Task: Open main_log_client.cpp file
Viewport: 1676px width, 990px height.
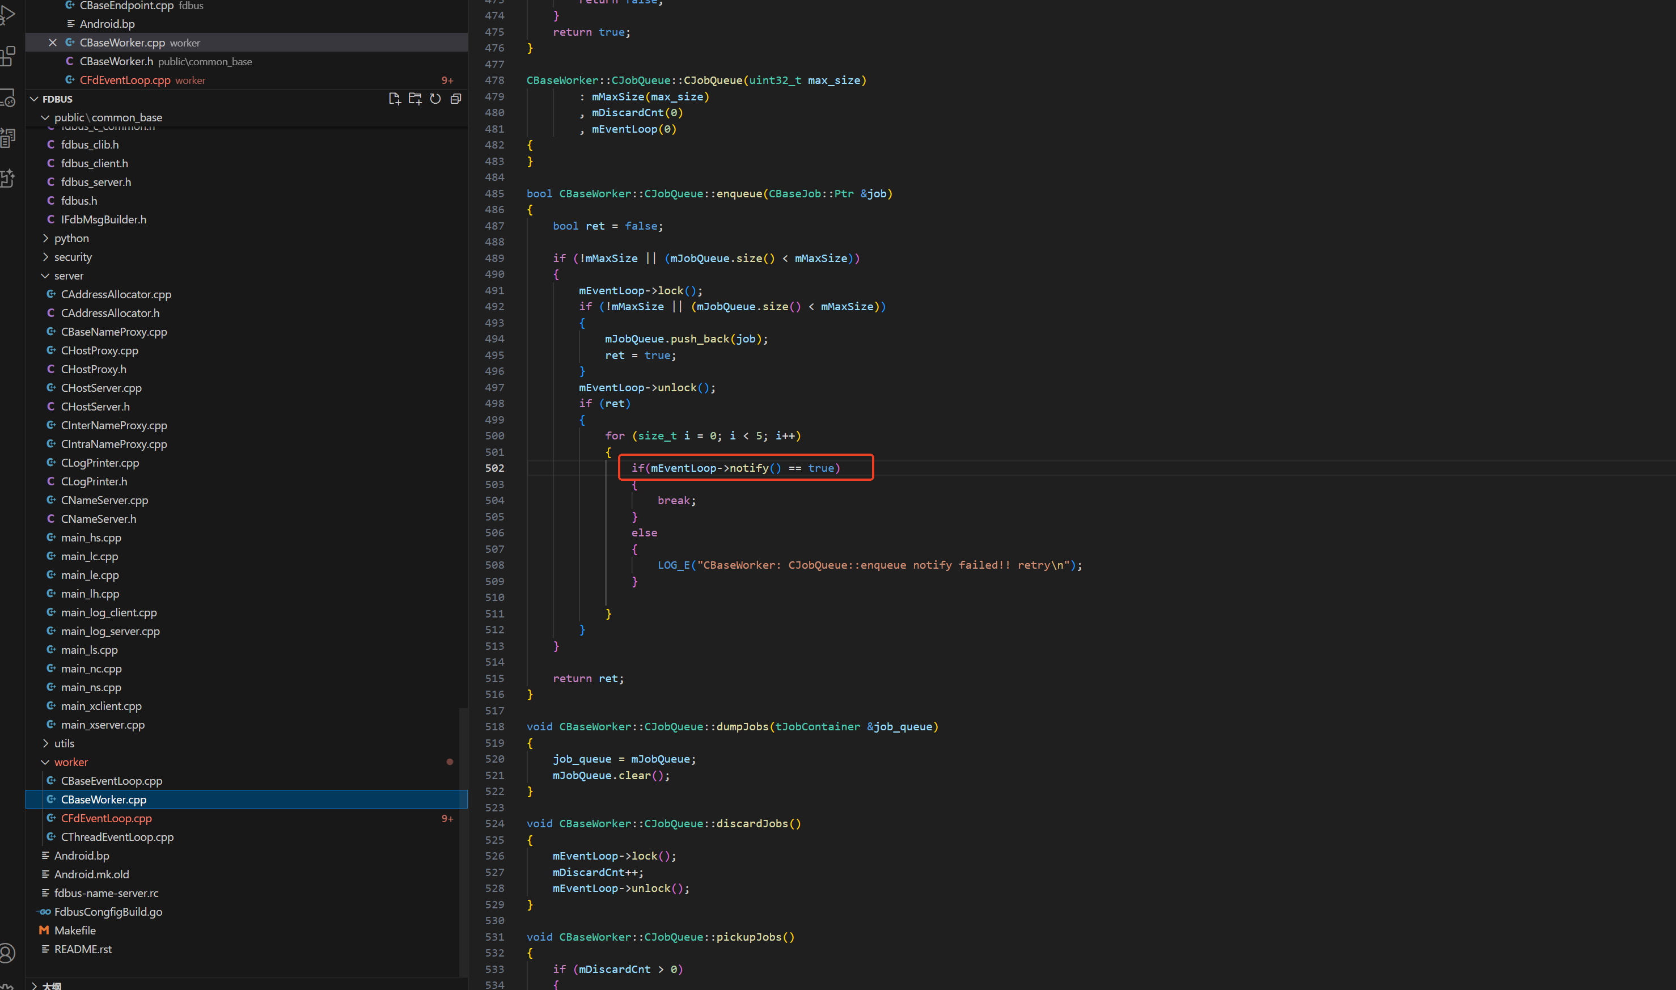Action: click(246, 612)
